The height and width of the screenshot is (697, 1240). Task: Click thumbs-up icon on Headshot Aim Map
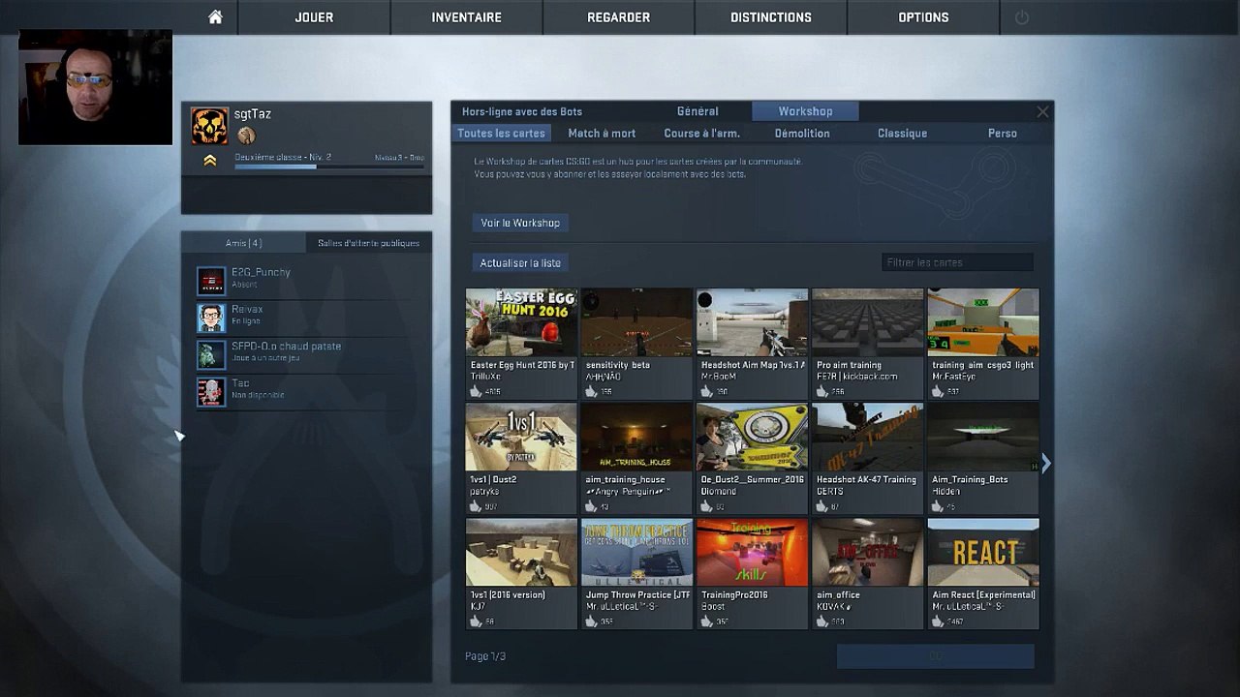tap(706, 391)
